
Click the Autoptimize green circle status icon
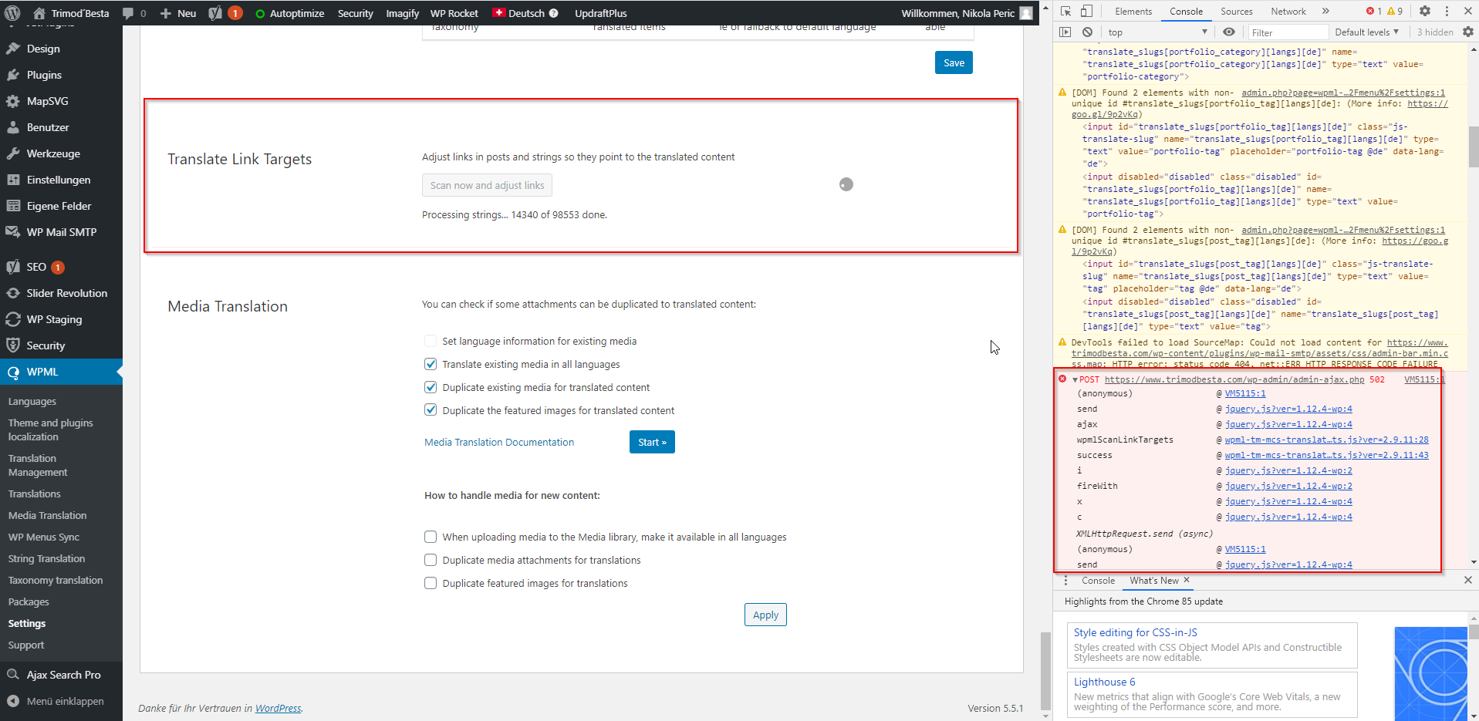260,14
